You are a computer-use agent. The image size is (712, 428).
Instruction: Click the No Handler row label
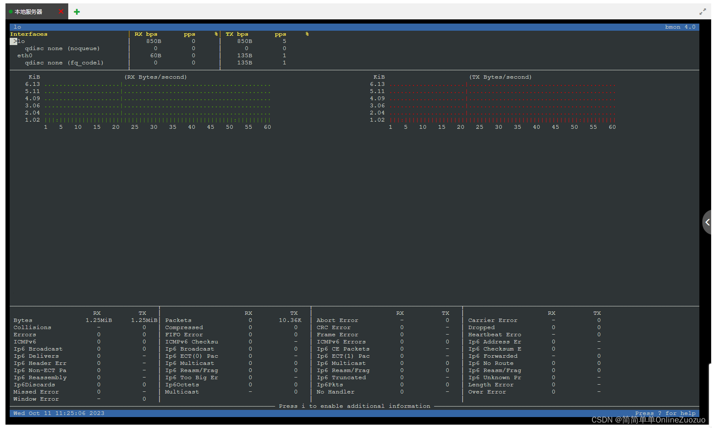[336, 392]
